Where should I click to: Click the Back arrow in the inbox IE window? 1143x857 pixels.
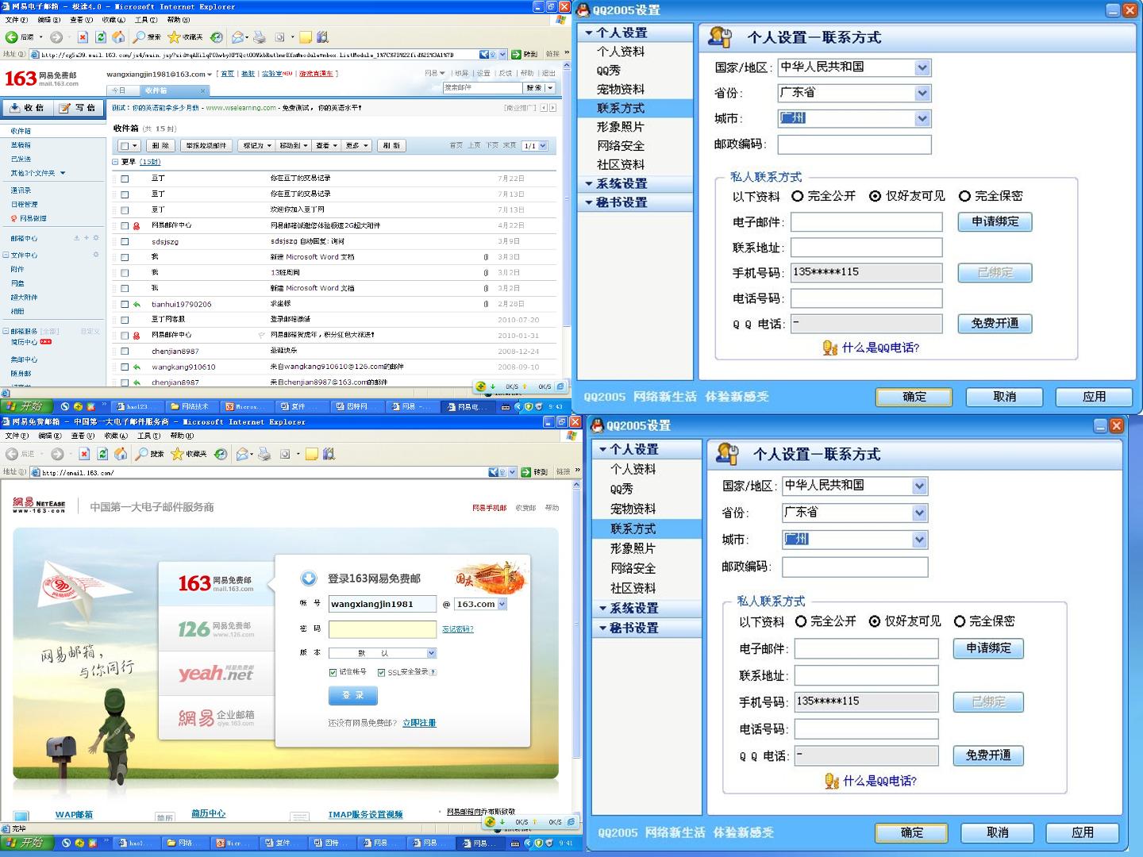(x=12, y=37)
